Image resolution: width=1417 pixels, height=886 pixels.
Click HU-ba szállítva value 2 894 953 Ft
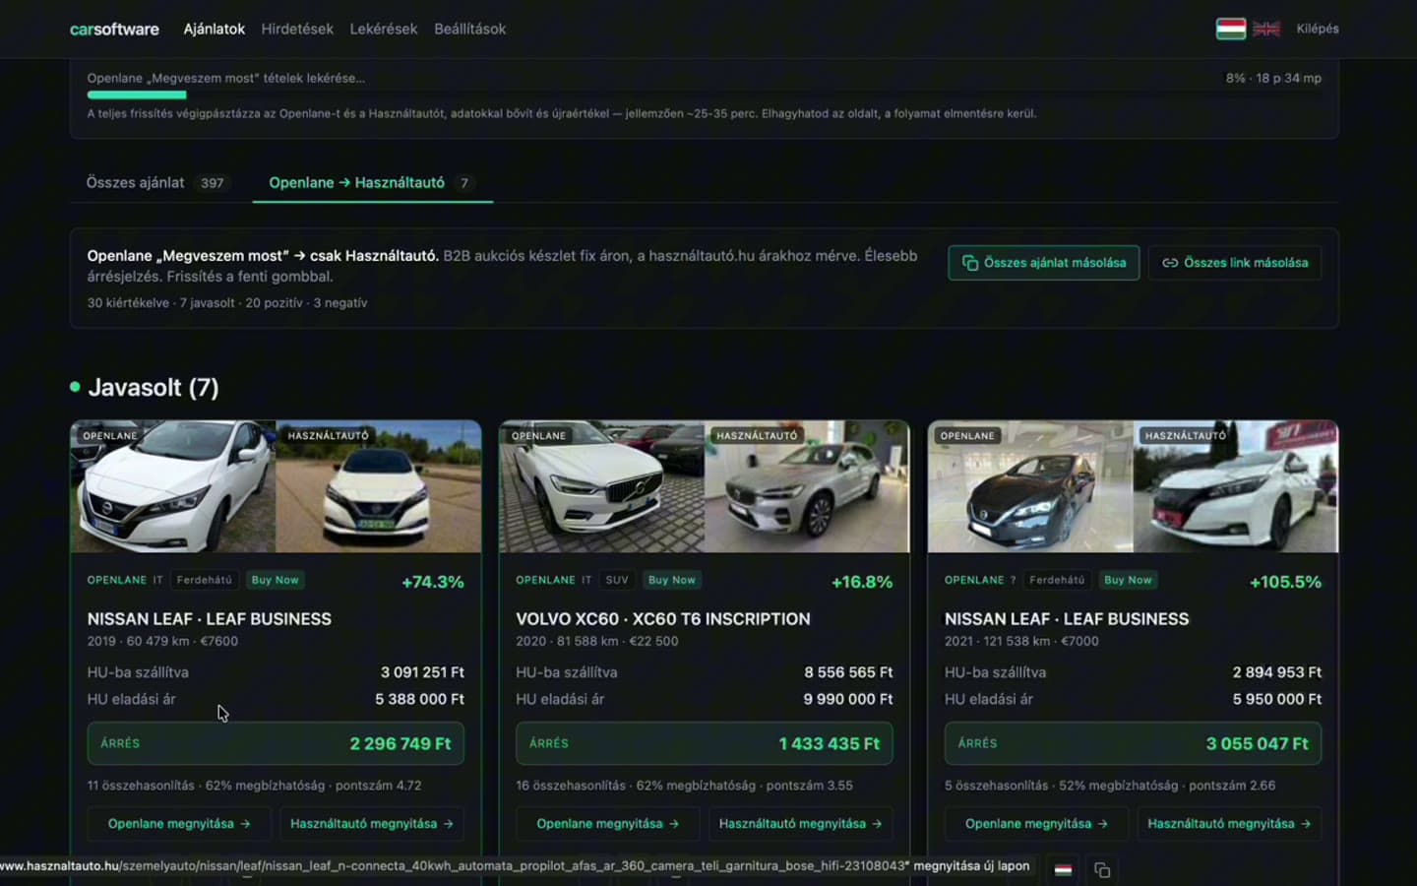pos(1277,672)
